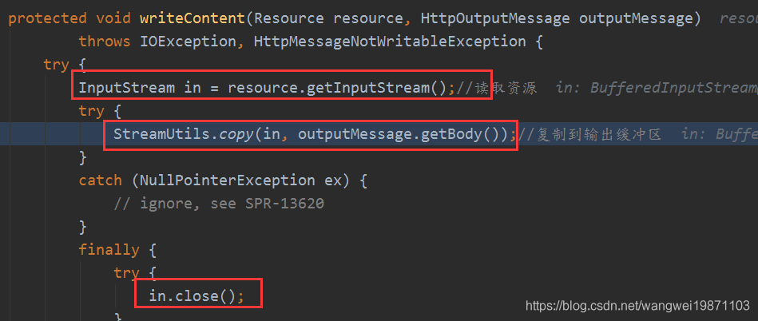
Task: Click NullPointerException in the catch clause
Action: 228,180
